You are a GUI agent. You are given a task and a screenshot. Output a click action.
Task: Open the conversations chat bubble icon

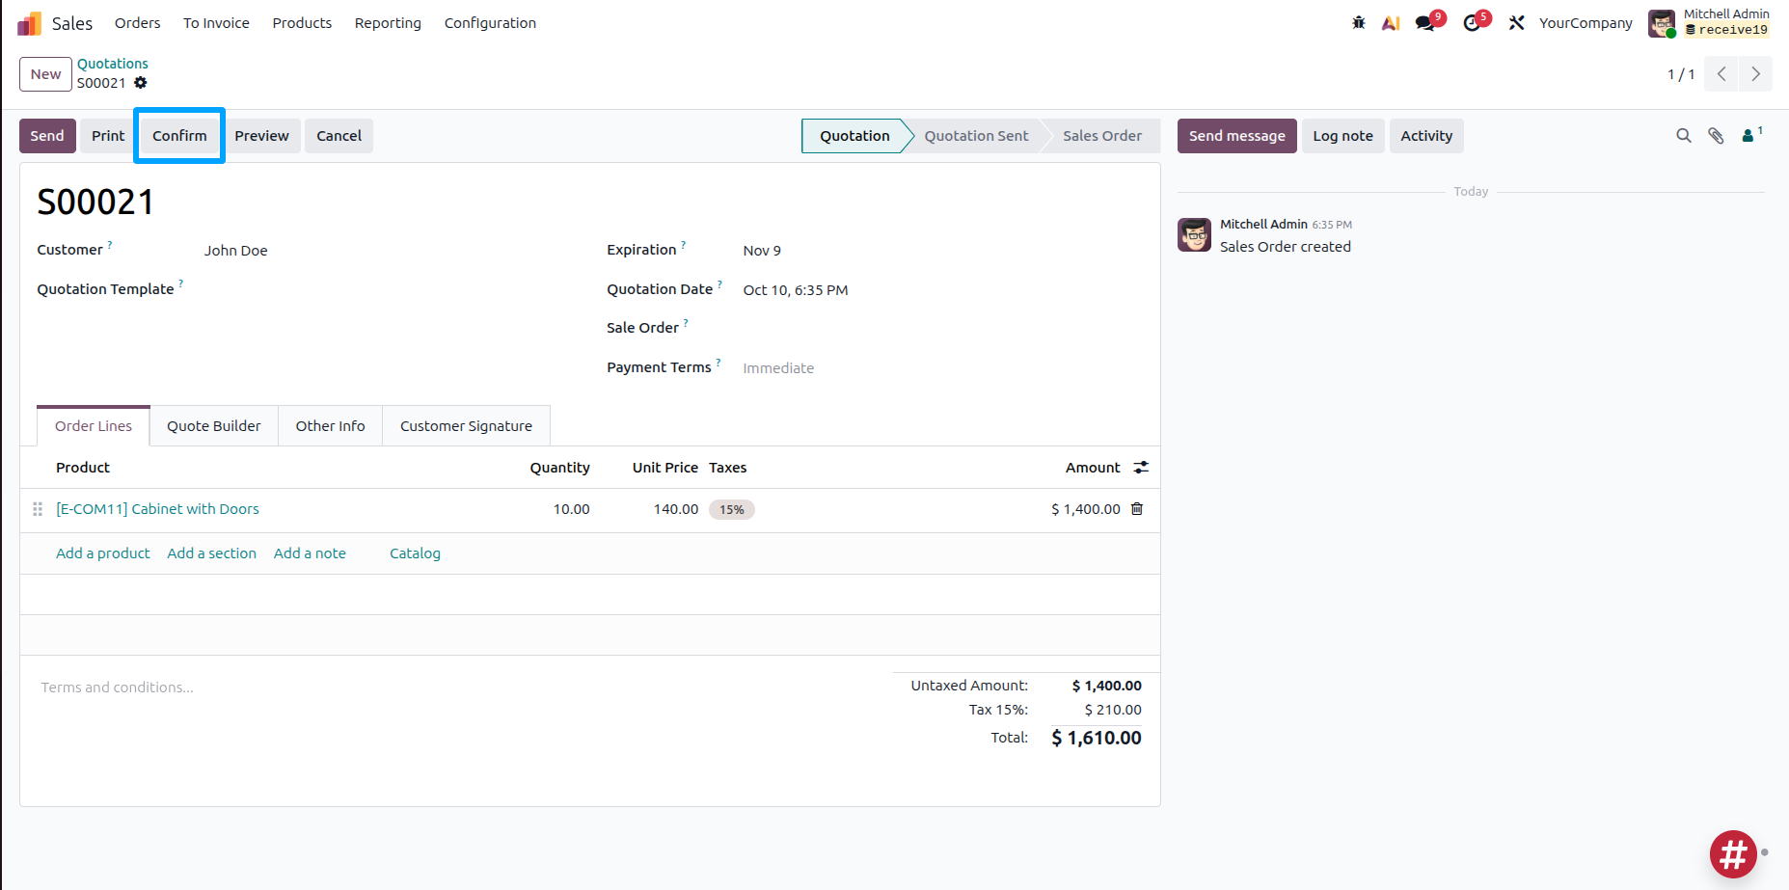(x=1426, y=22)
